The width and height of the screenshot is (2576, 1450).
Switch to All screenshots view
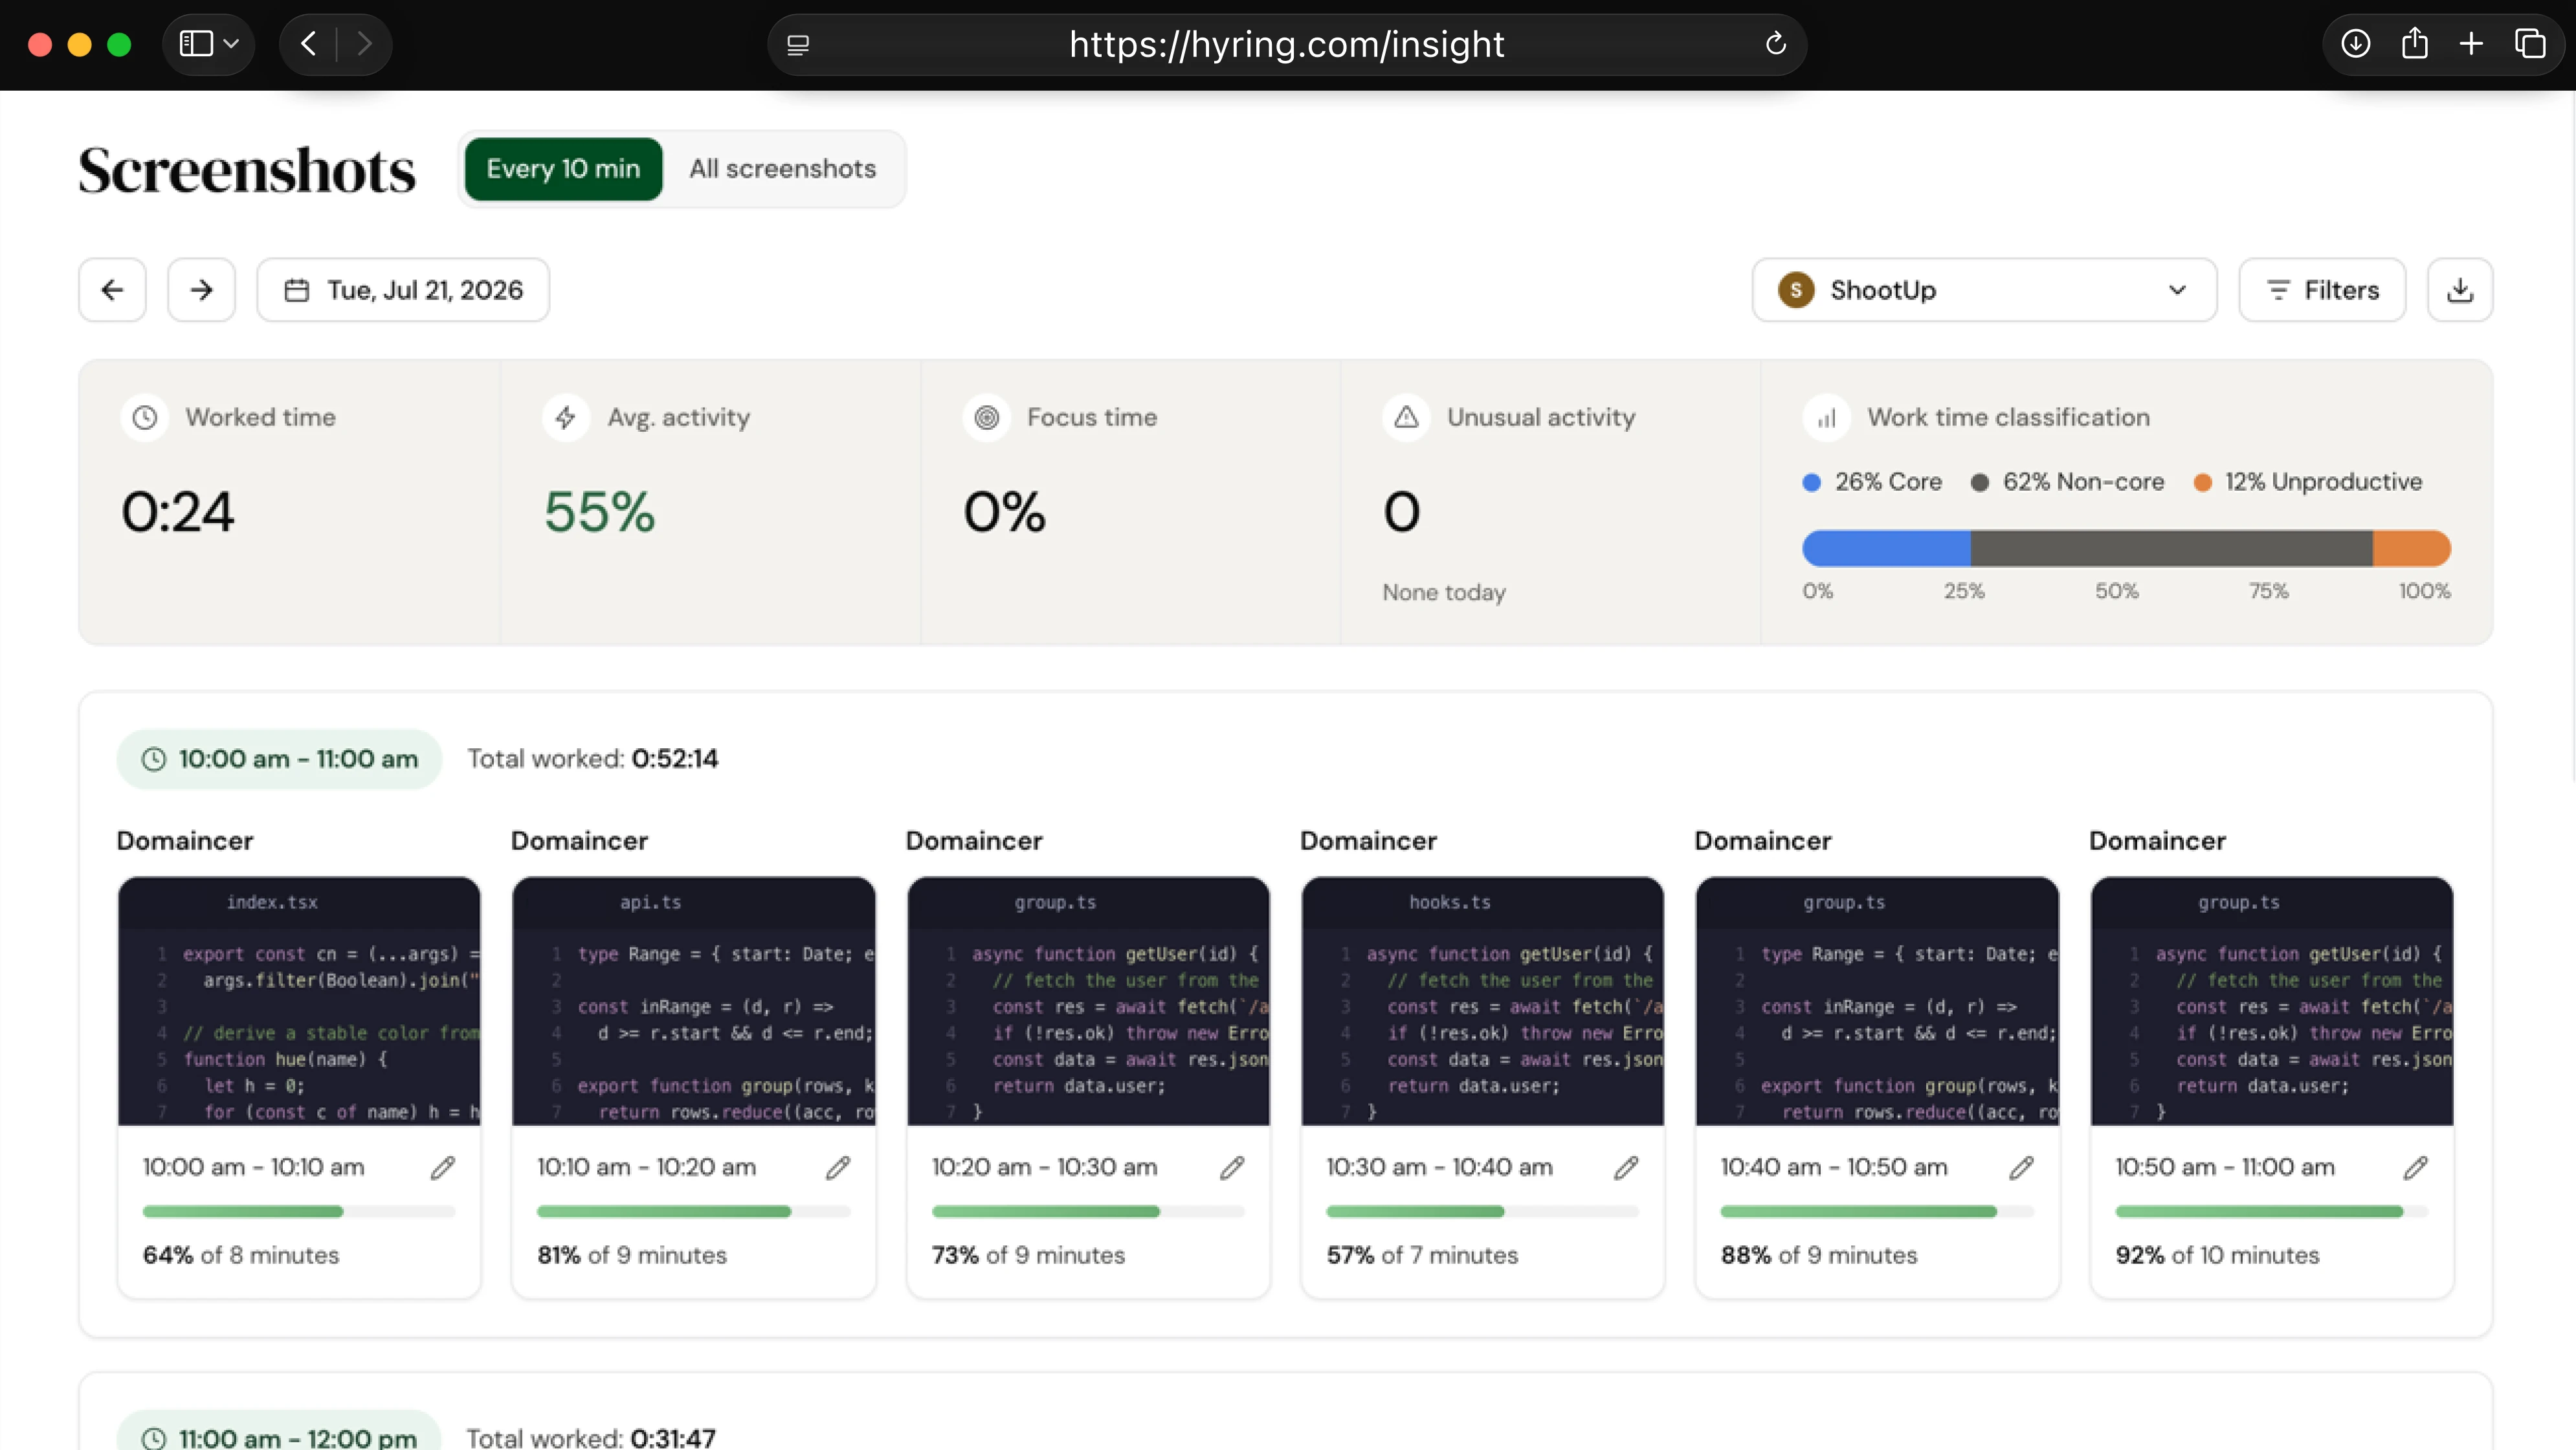tap(782, 169)
